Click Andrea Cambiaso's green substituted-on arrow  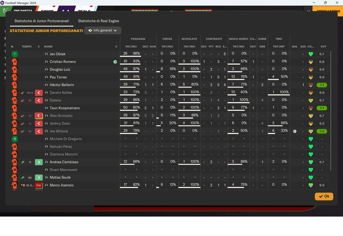pos(39,162)
